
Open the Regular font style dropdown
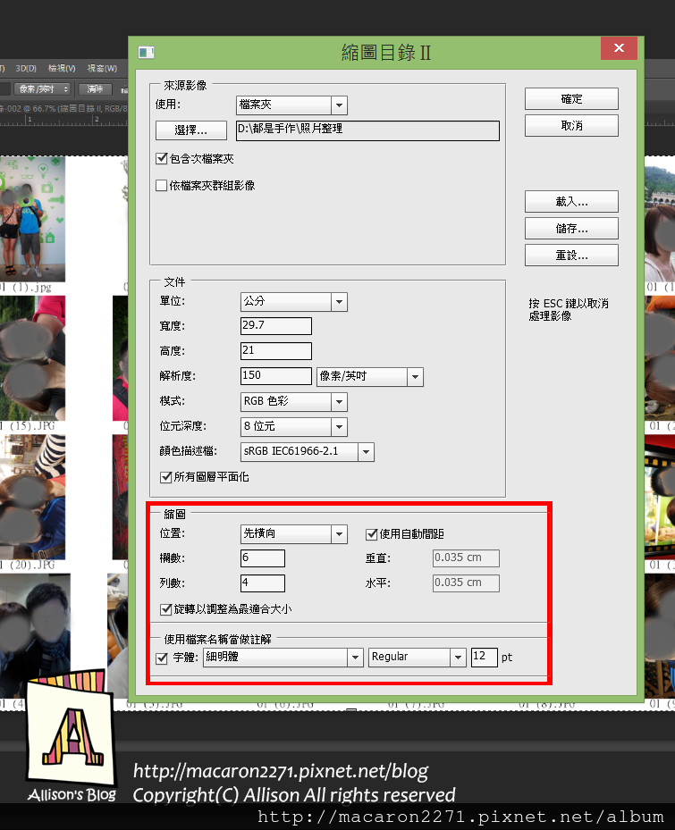[417, 658]
